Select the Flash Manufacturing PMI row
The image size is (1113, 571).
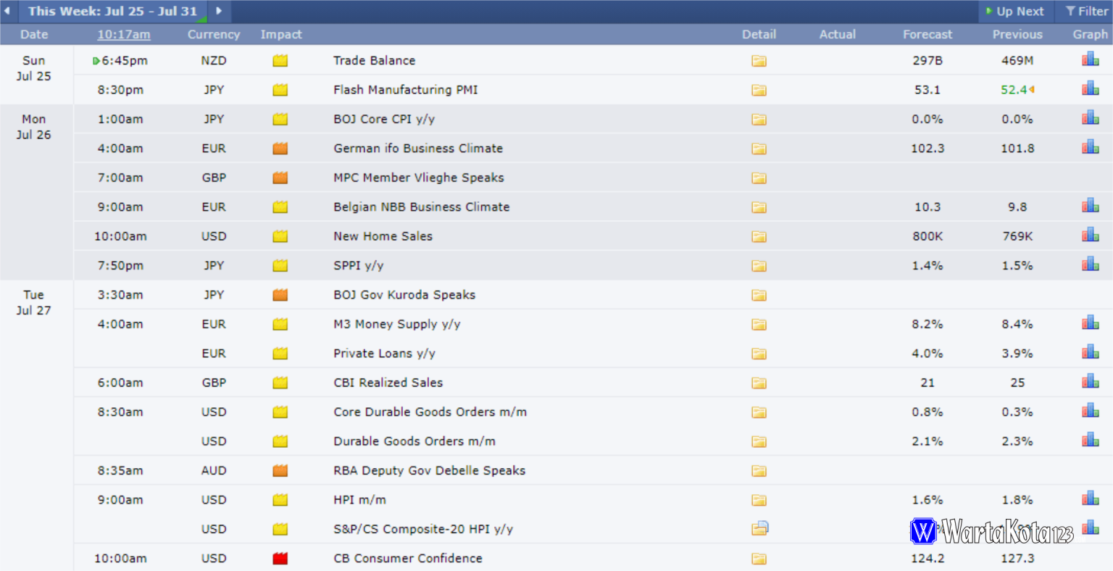click(x=405, y=90)
